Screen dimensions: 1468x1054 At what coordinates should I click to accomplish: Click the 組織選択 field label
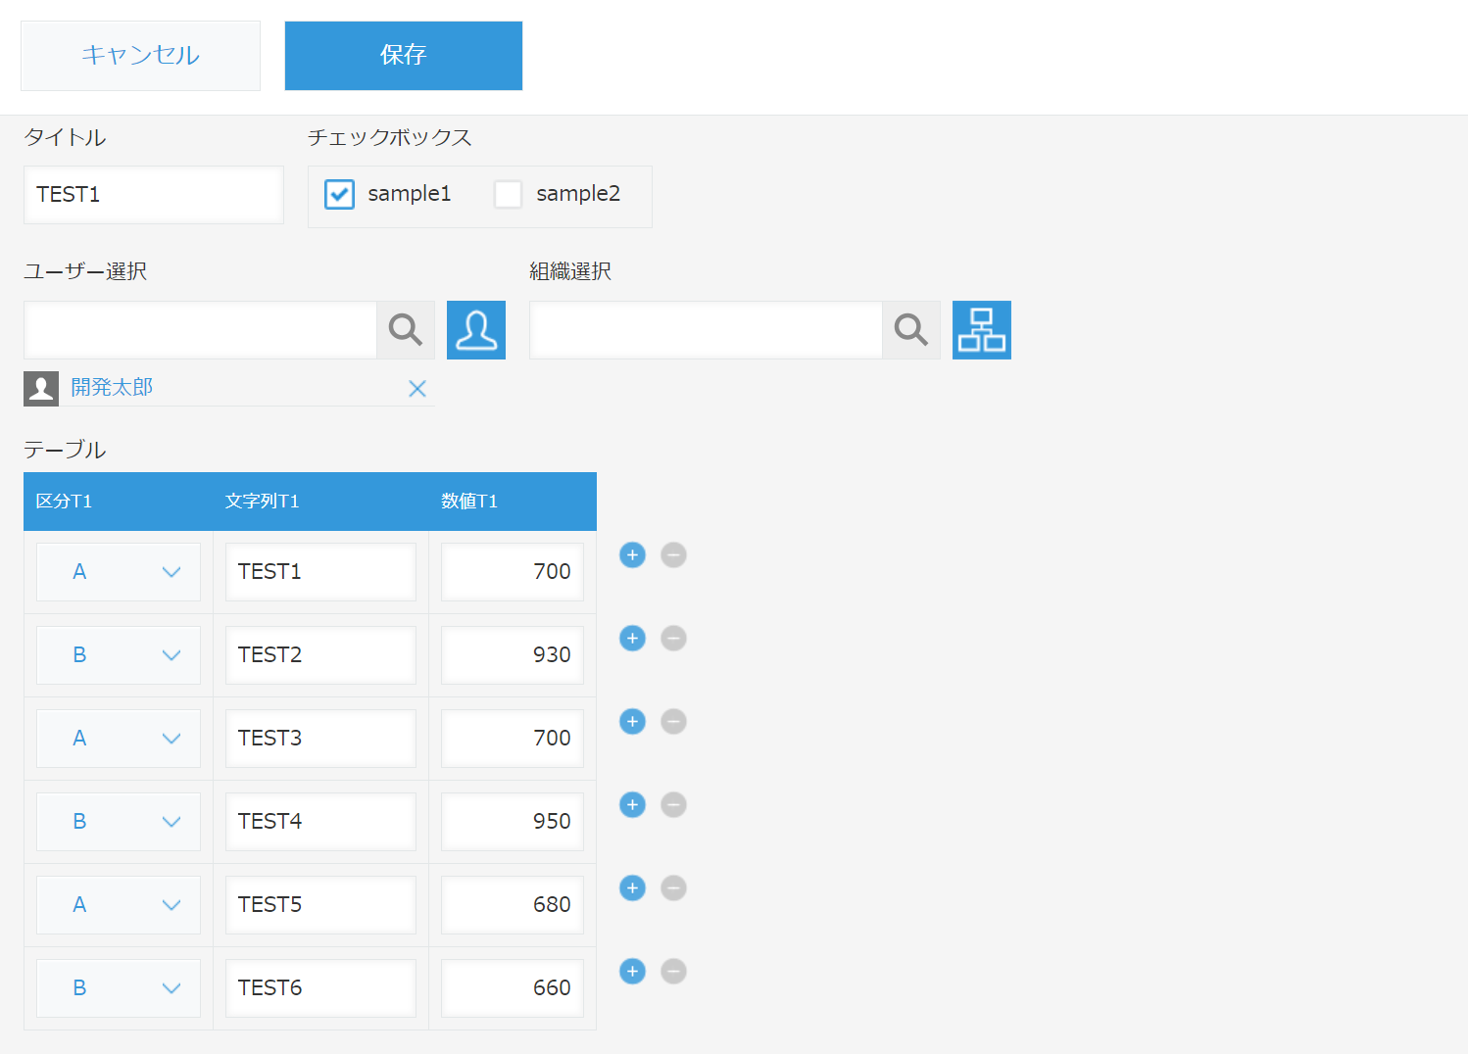click(x=570, y=271)
